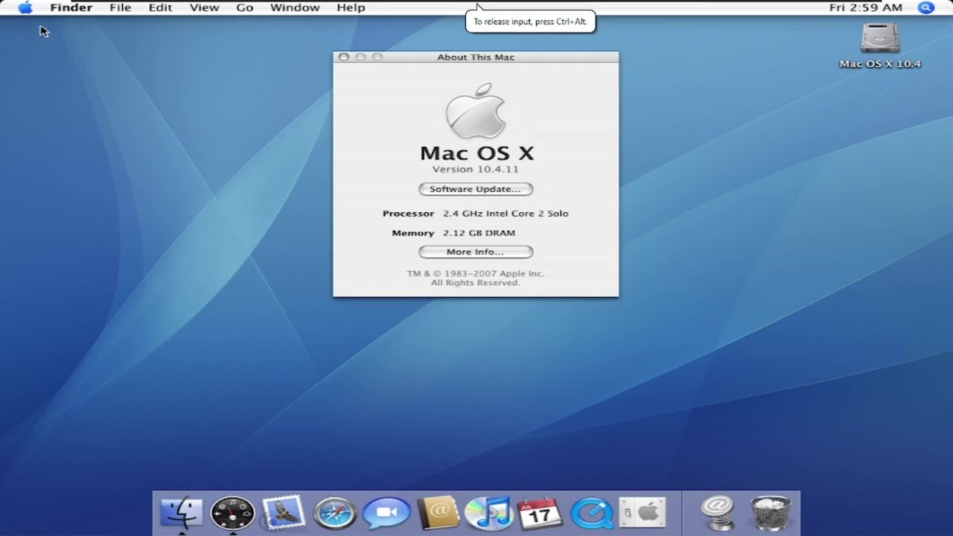Open the Edit menu
Screen dimensions: 953x536
click(160, 7)
